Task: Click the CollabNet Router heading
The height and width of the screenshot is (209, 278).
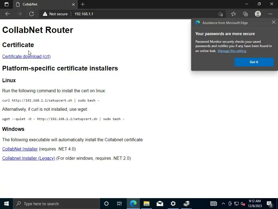Action: (x=37, y=30)
